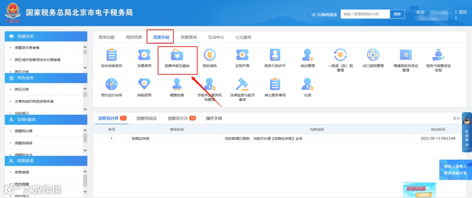Click the 内容说明 column header
Screen dimensions: 472x198
pos(317,130)
